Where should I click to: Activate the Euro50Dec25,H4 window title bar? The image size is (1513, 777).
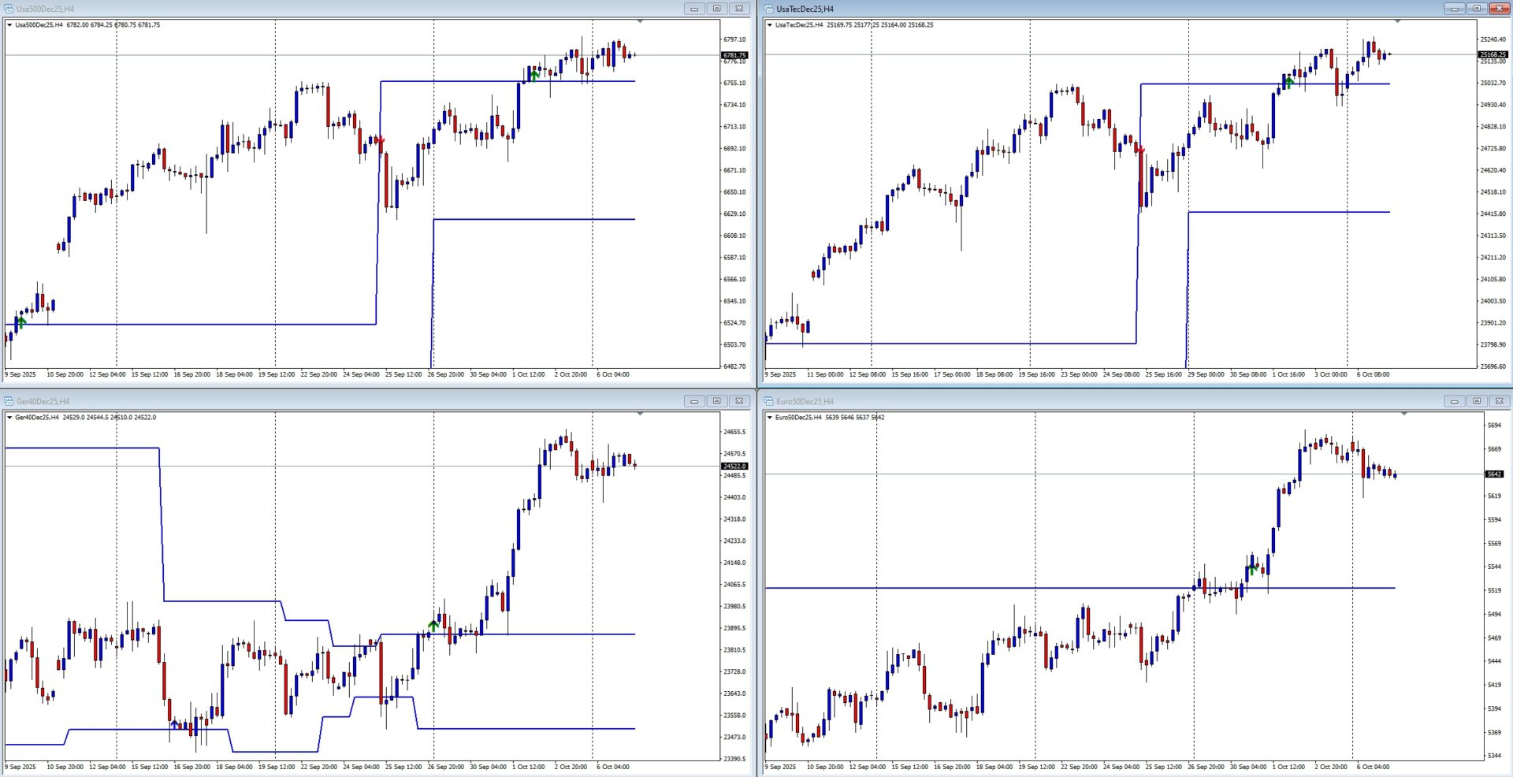click(x=1103, y=401)
